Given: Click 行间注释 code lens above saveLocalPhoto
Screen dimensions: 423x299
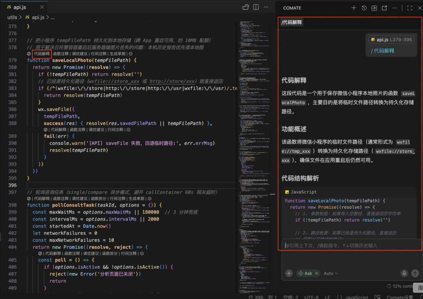Looking at the screenshot, I should click(x=98, y=54).
